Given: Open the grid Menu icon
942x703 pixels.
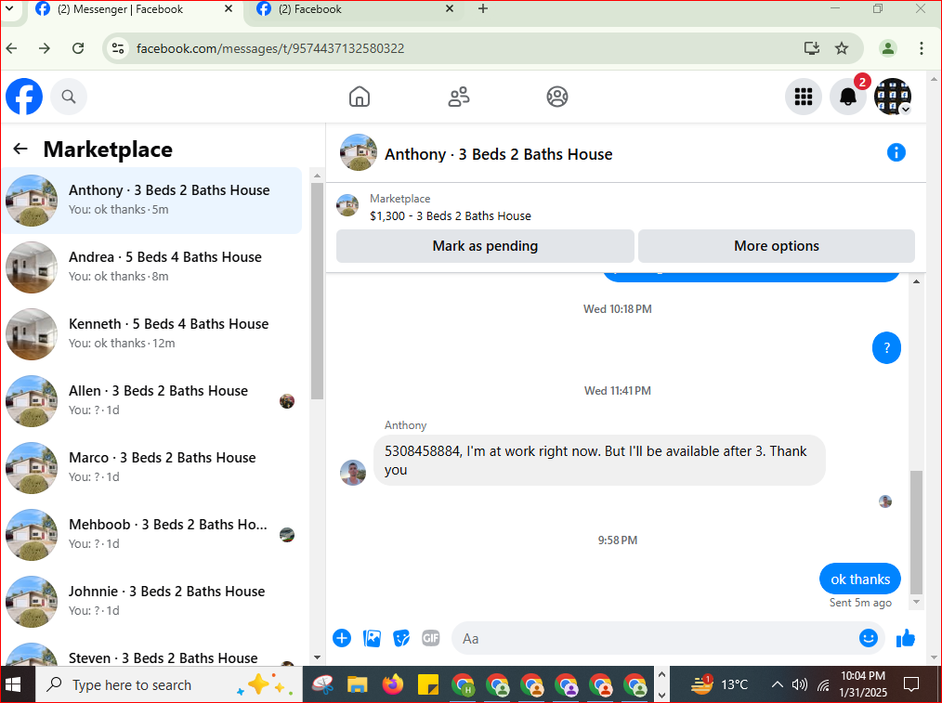Looking at the screenshot, I should point(804,96).
